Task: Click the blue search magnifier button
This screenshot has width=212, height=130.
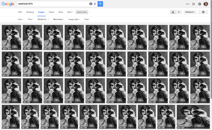Action: tap(100, 4)
